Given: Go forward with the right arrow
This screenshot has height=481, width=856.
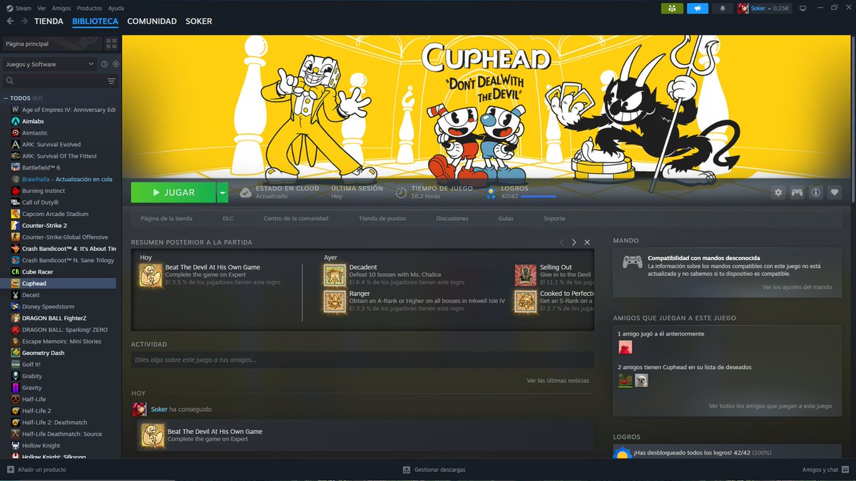Looking at the screenshot, I should (24, 21).
